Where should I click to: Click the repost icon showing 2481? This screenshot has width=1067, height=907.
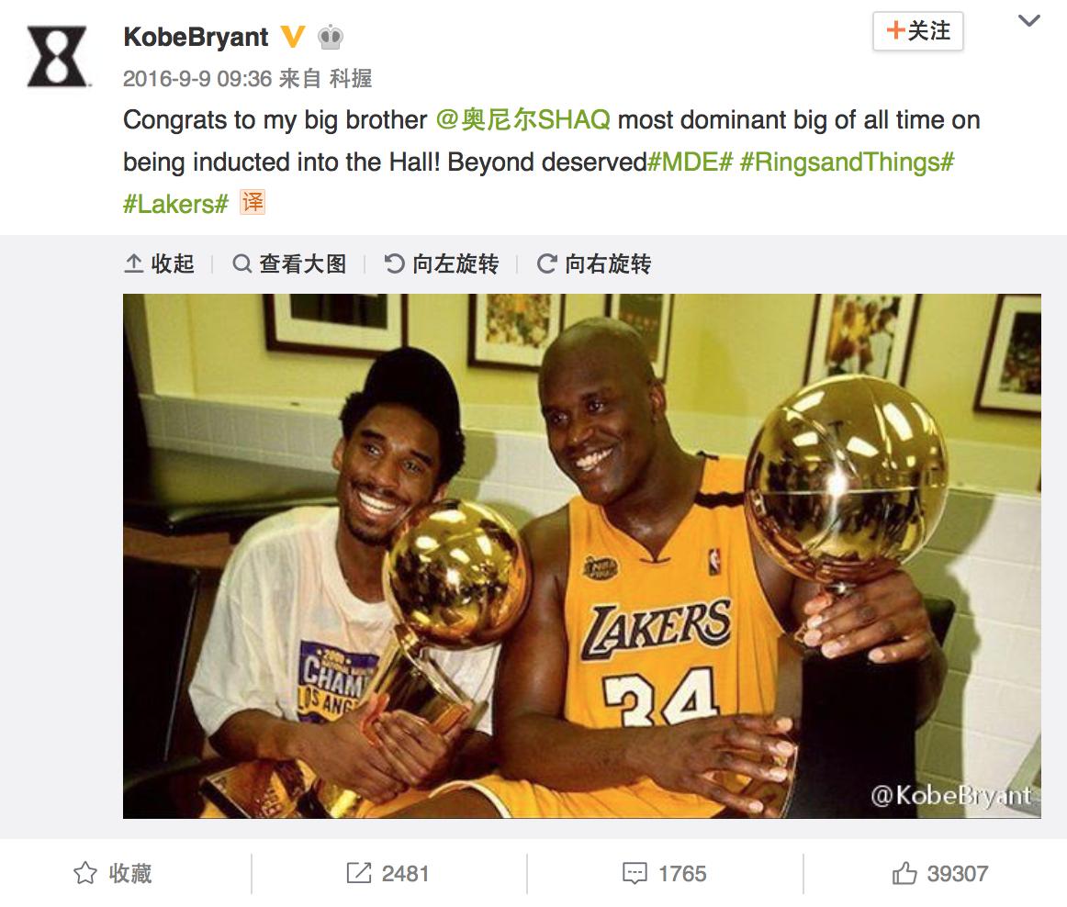[x=359, y=873]
